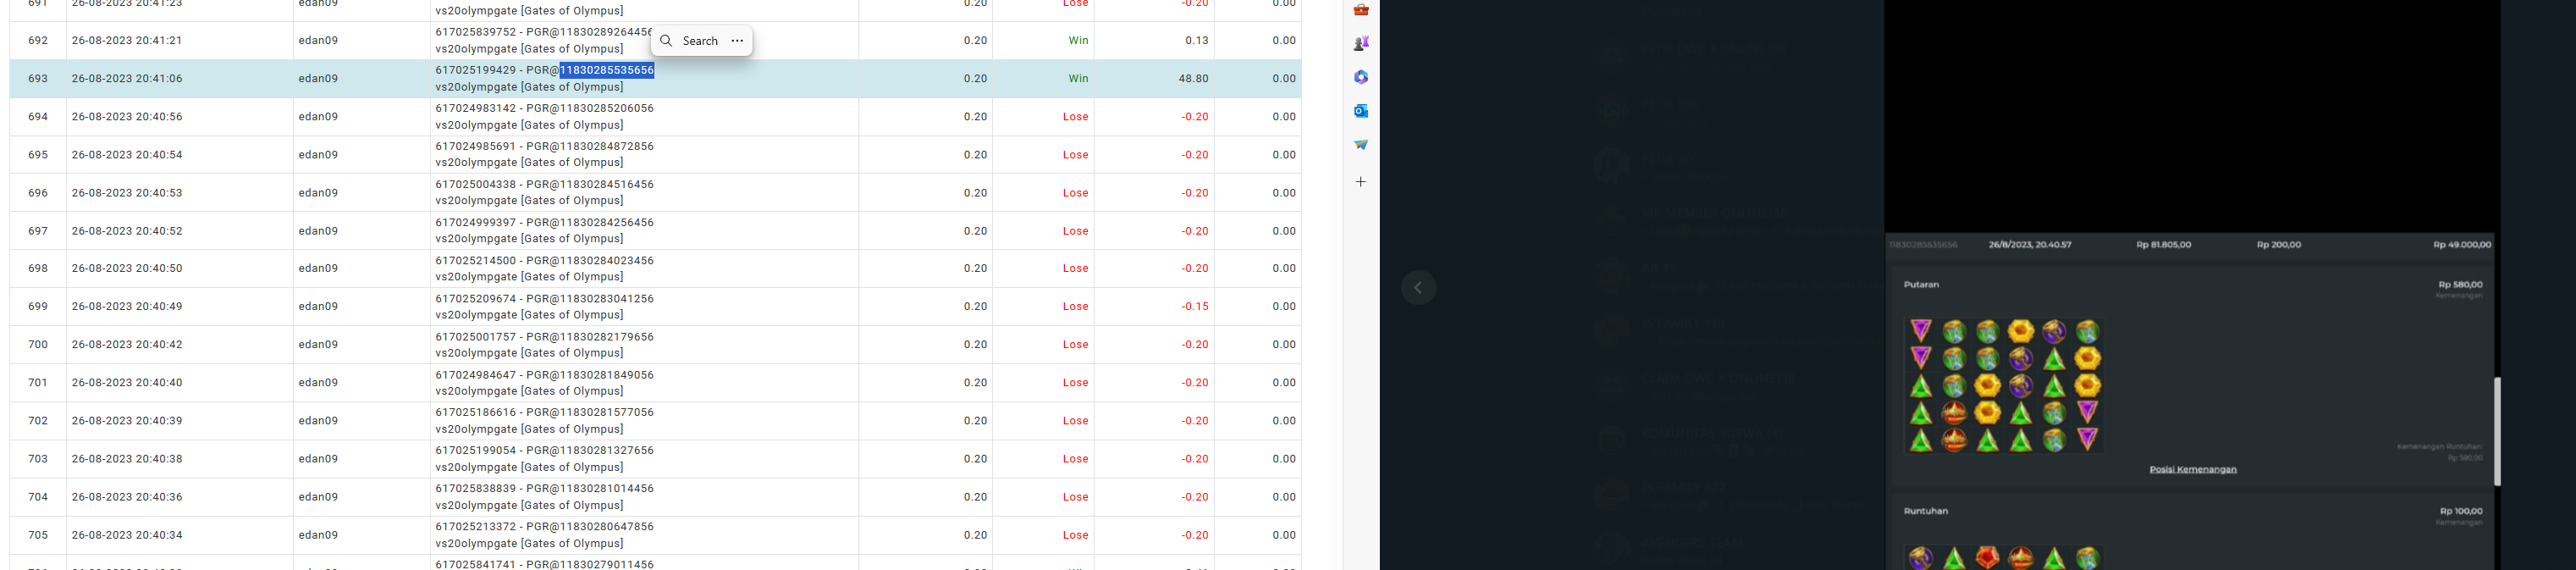Open the Tools briefcase icon in the sidebar
The image size is (2576, 570).
(1361, 10)
